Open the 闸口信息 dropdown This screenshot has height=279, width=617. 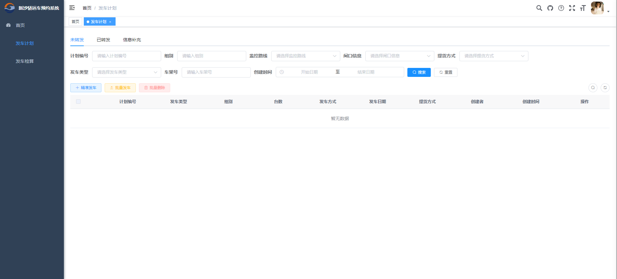tap(399, 56)
